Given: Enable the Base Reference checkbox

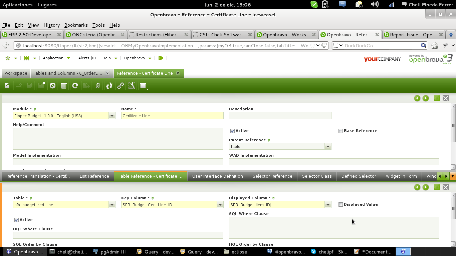Looking at the screenshot, I should (x=340, y=131).
